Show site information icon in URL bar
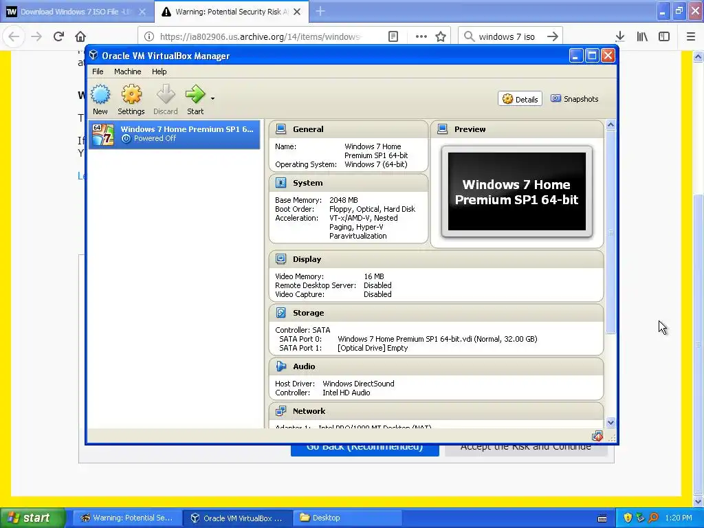This screenshot has height=528, width=704. coord(149,36)
